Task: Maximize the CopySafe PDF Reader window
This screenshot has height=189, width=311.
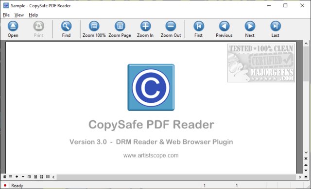Action: pyautogui.click(x=285, y=5)
